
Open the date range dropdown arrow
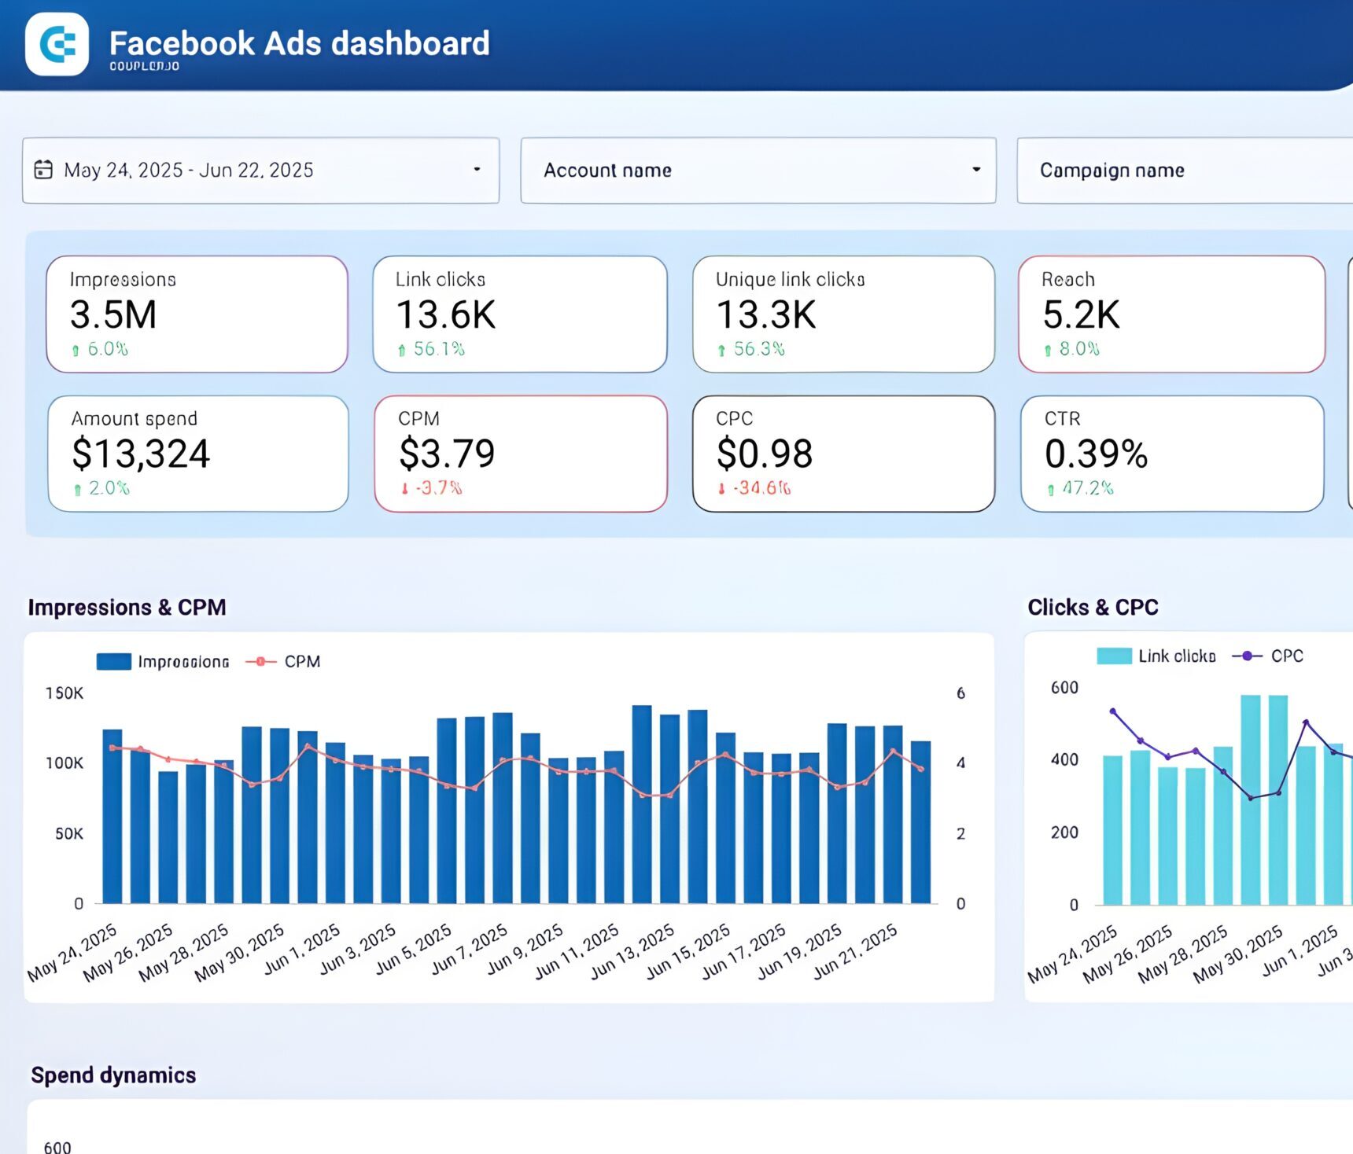tap(477, 170)
